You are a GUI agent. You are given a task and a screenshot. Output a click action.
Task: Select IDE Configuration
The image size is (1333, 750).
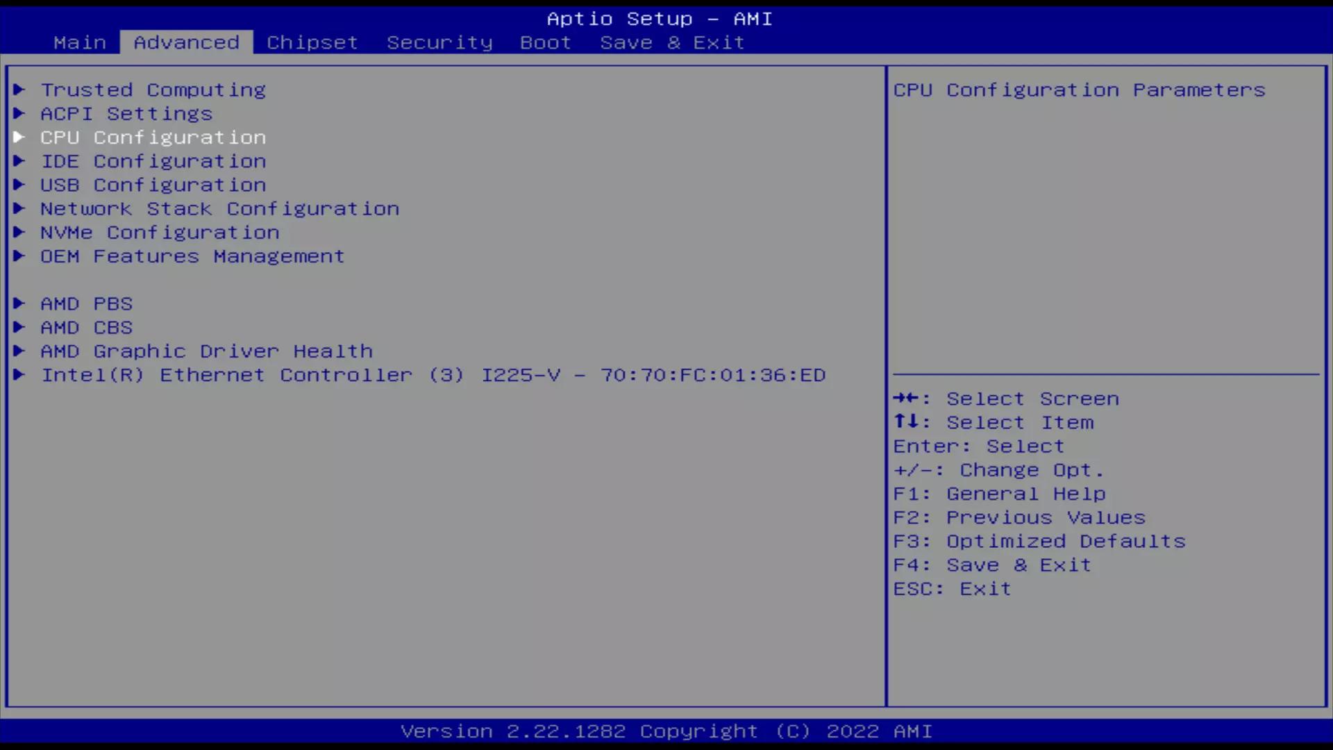pyautogui.click(x=153, y=161)
